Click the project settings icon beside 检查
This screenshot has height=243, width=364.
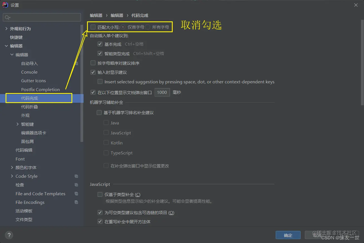76,185
